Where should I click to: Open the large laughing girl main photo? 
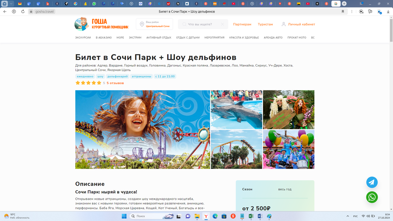(x=142, y=130)
